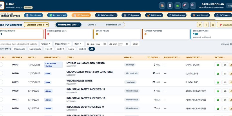This screenshot has width=232, height=116.
Task: Tick the row selector for indent 00928
Action: pos(1,91)
